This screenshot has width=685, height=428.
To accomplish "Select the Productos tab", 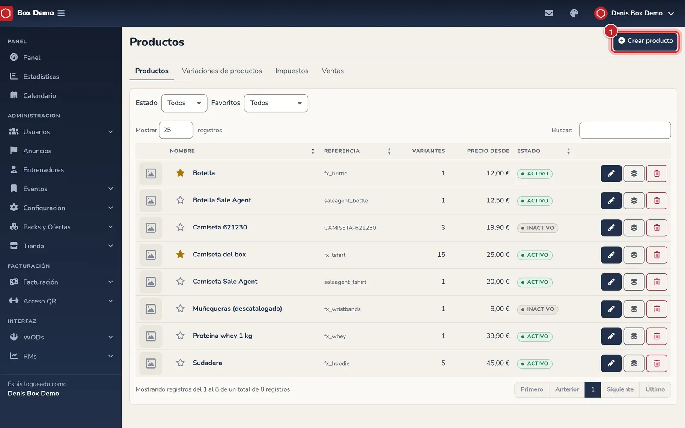I will tap(152, 71).
